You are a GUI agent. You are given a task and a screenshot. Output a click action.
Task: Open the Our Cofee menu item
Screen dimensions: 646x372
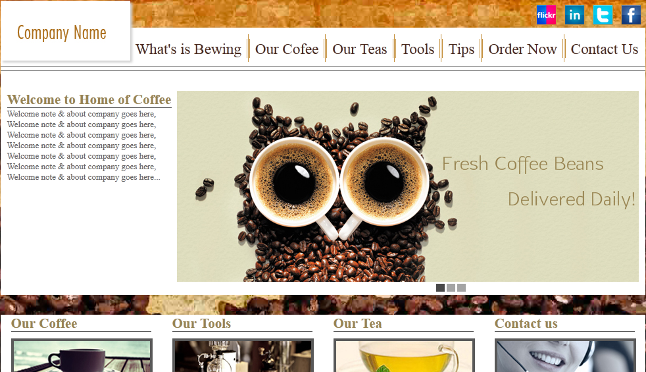pos(287,49)
